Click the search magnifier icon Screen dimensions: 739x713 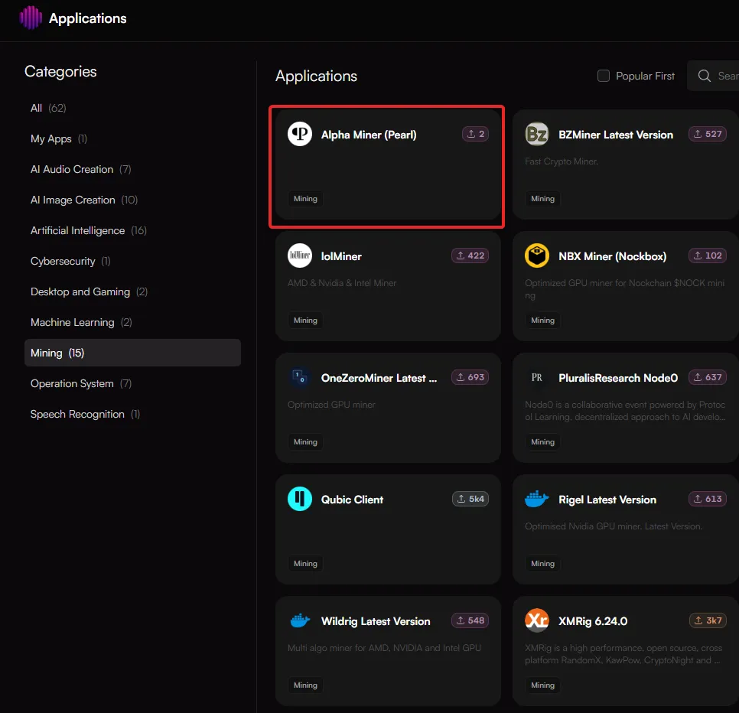pyautogui.click(x=704, y=76)
